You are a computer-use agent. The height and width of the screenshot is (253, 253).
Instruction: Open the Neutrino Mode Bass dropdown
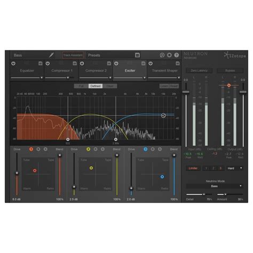click(x=215, y=186)
